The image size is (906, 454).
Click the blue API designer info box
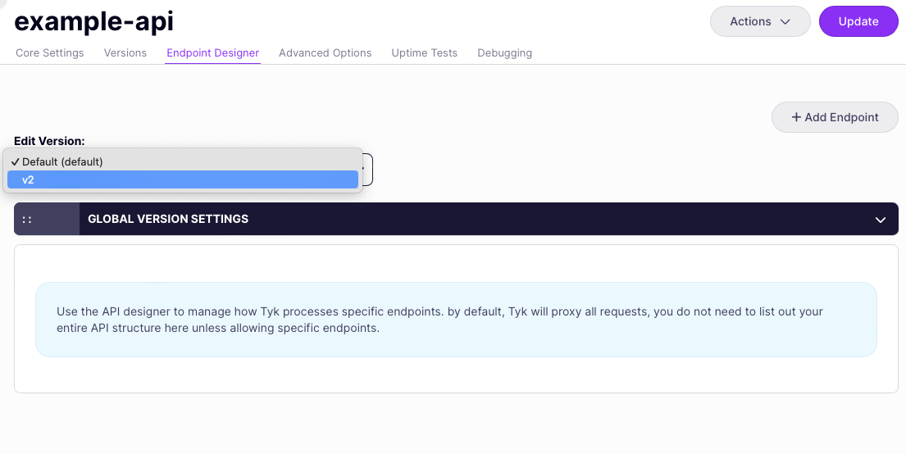[x=456, y=320]
